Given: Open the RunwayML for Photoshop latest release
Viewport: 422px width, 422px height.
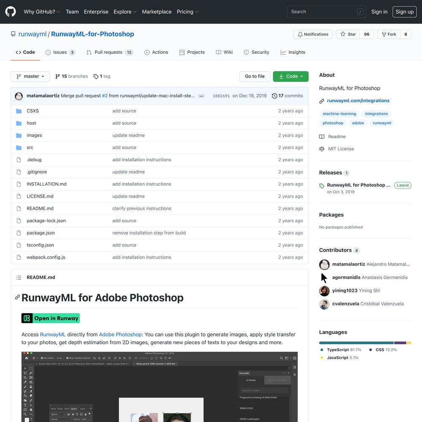Looking at the screenshot, I should pyautogui.click(x=359, y=185).
